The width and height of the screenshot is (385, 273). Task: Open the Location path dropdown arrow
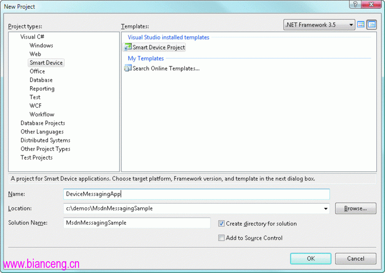[325, 209]
